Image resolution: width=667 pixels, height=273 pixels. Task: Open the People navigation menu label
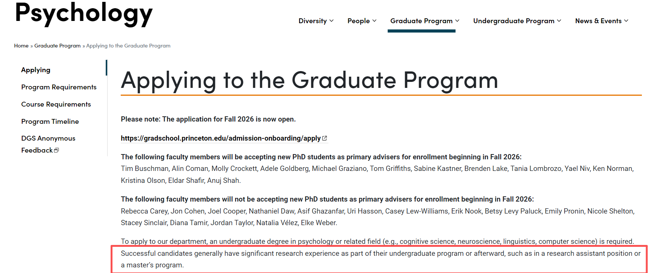click(358, 21)
